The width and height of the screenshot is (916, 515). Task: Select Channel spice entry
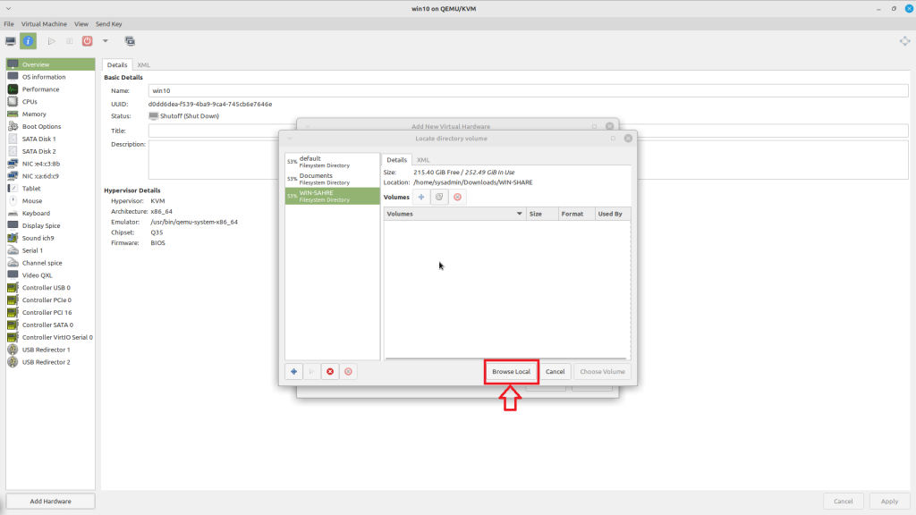pos(50,263)
